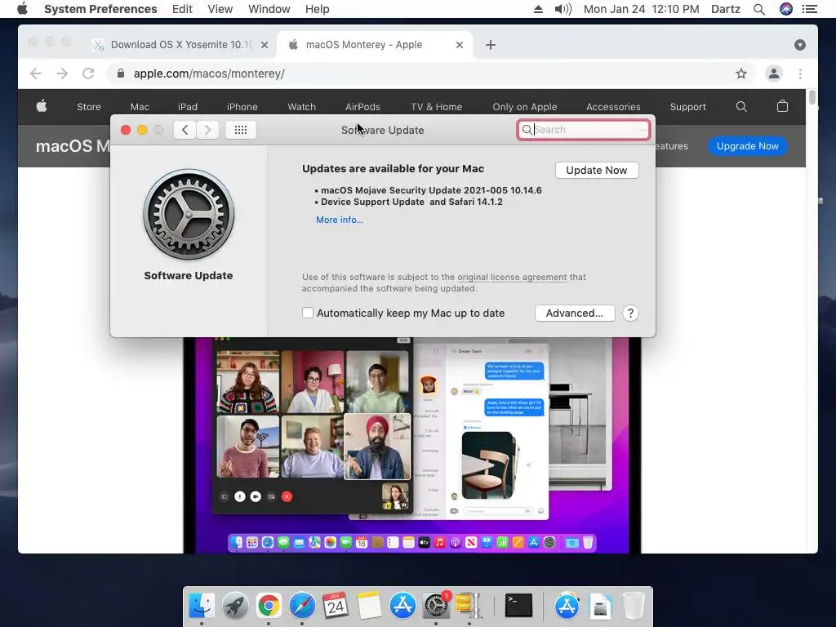Open the Window menu
This screenshot has height=627, width=836.
pos(269,9)
